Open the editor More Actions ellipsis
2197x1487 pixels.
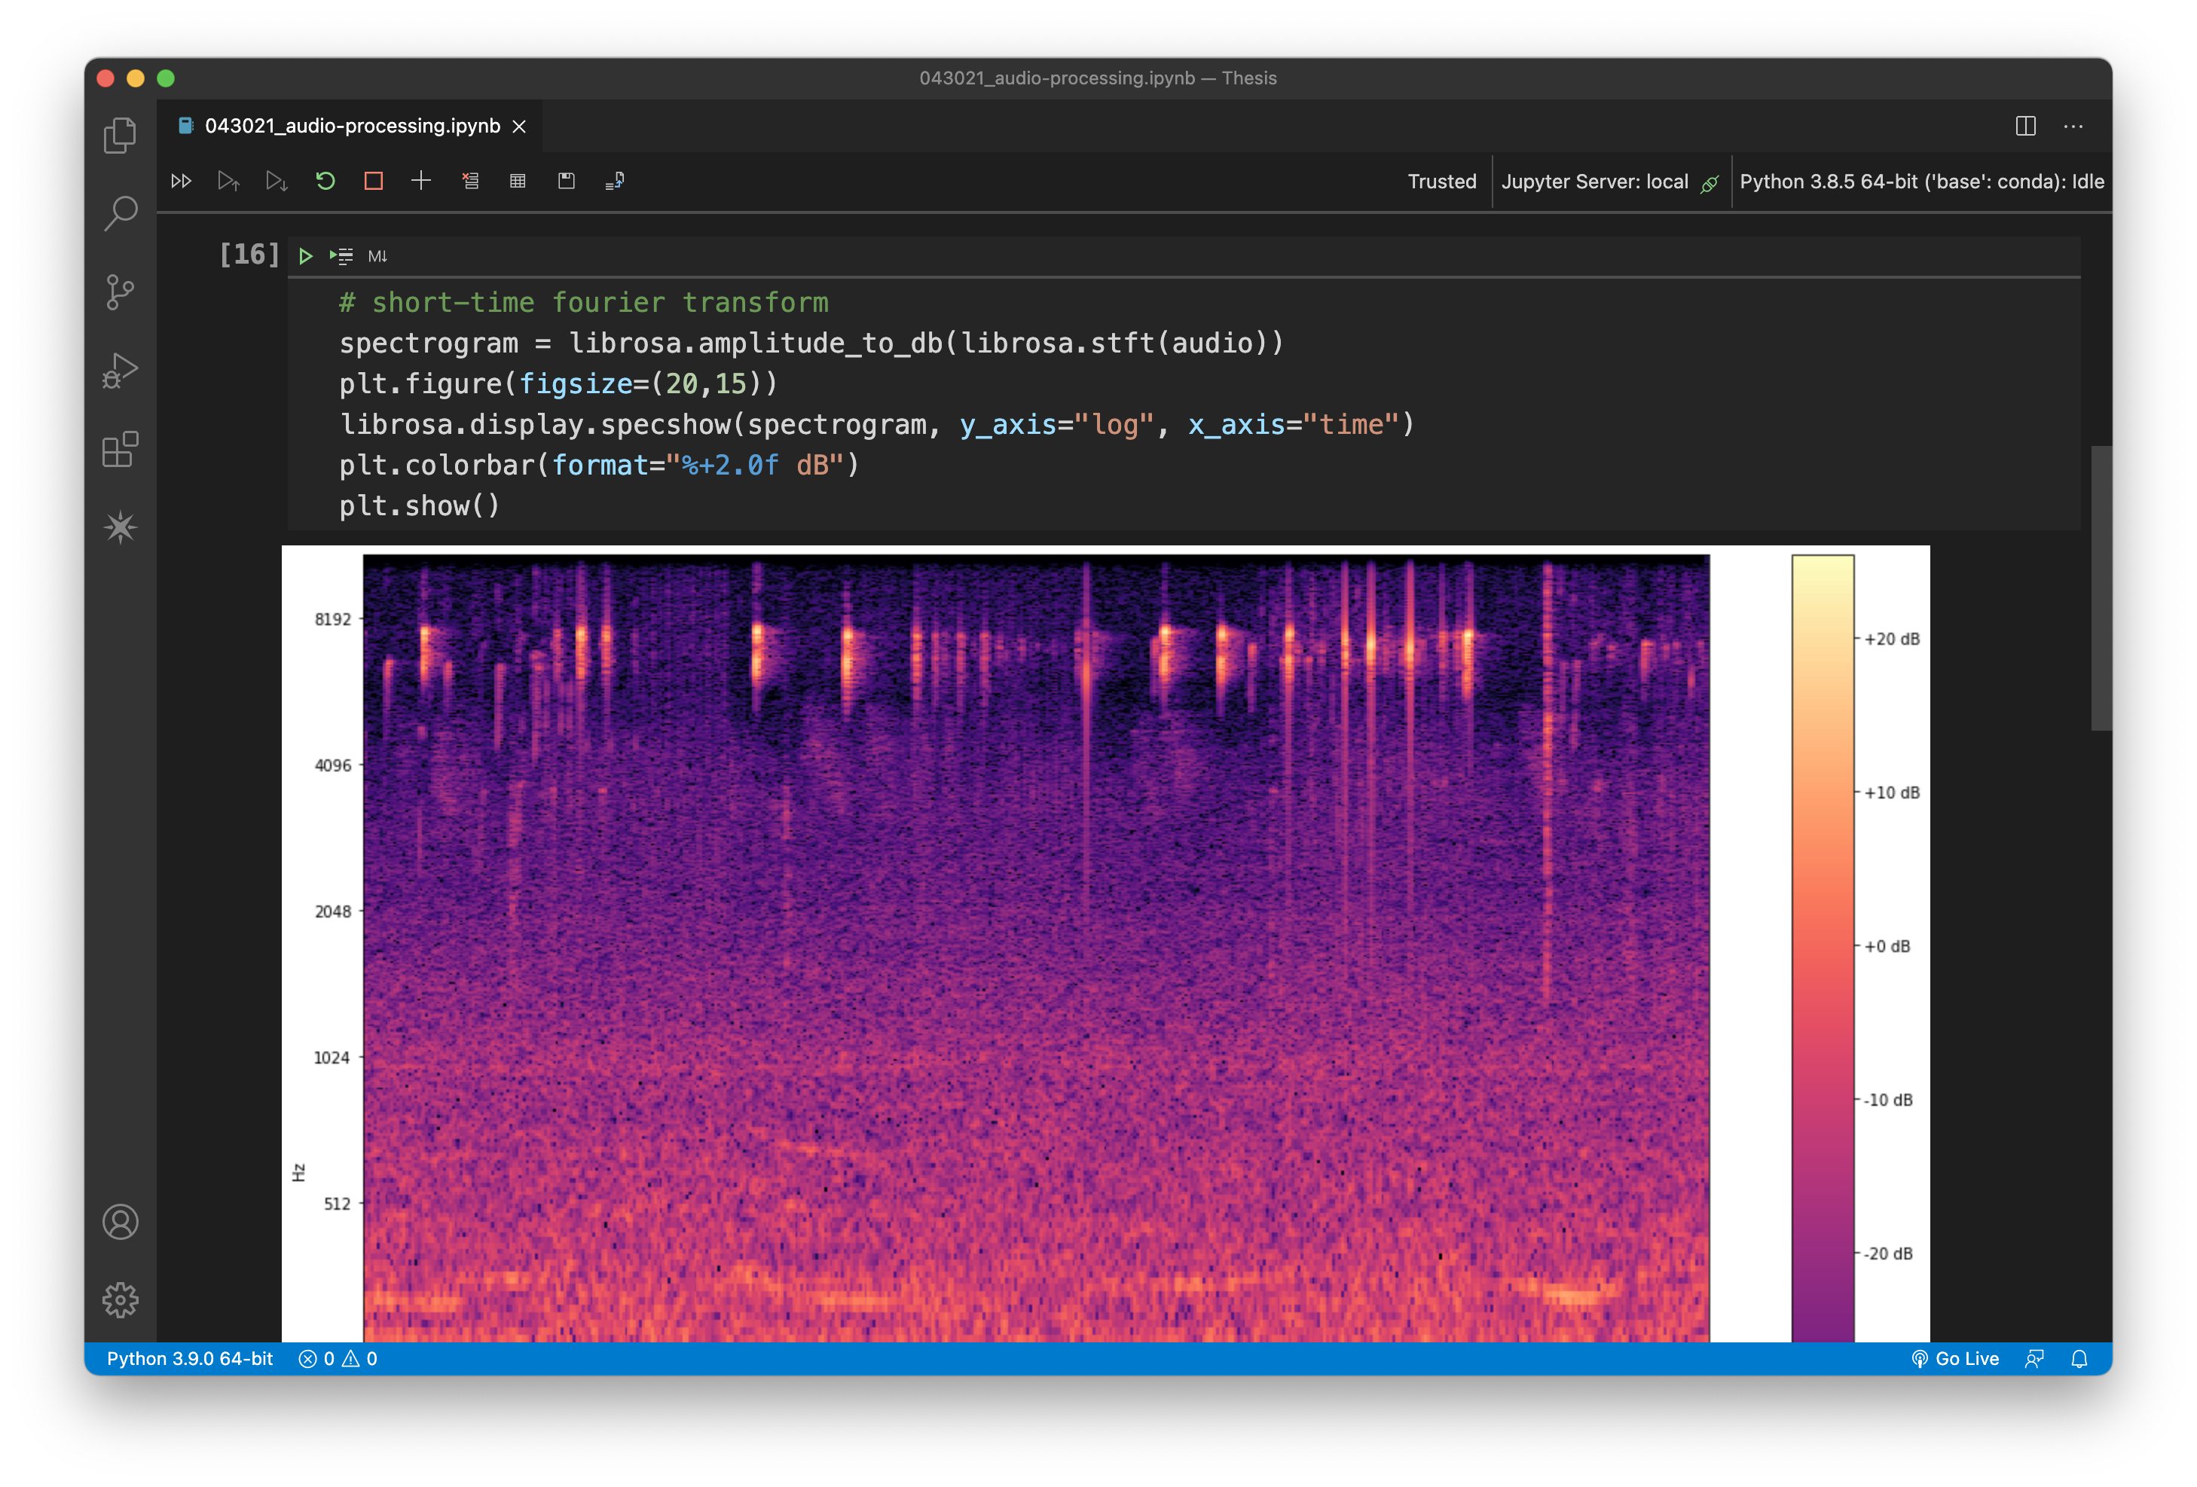(x=2073, y=126)
